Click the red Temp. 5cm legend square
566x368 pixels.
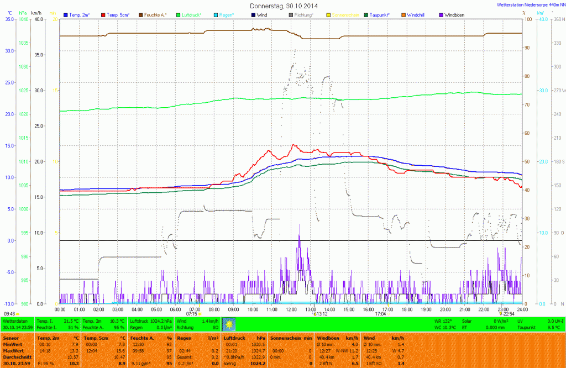pos(104,14)
